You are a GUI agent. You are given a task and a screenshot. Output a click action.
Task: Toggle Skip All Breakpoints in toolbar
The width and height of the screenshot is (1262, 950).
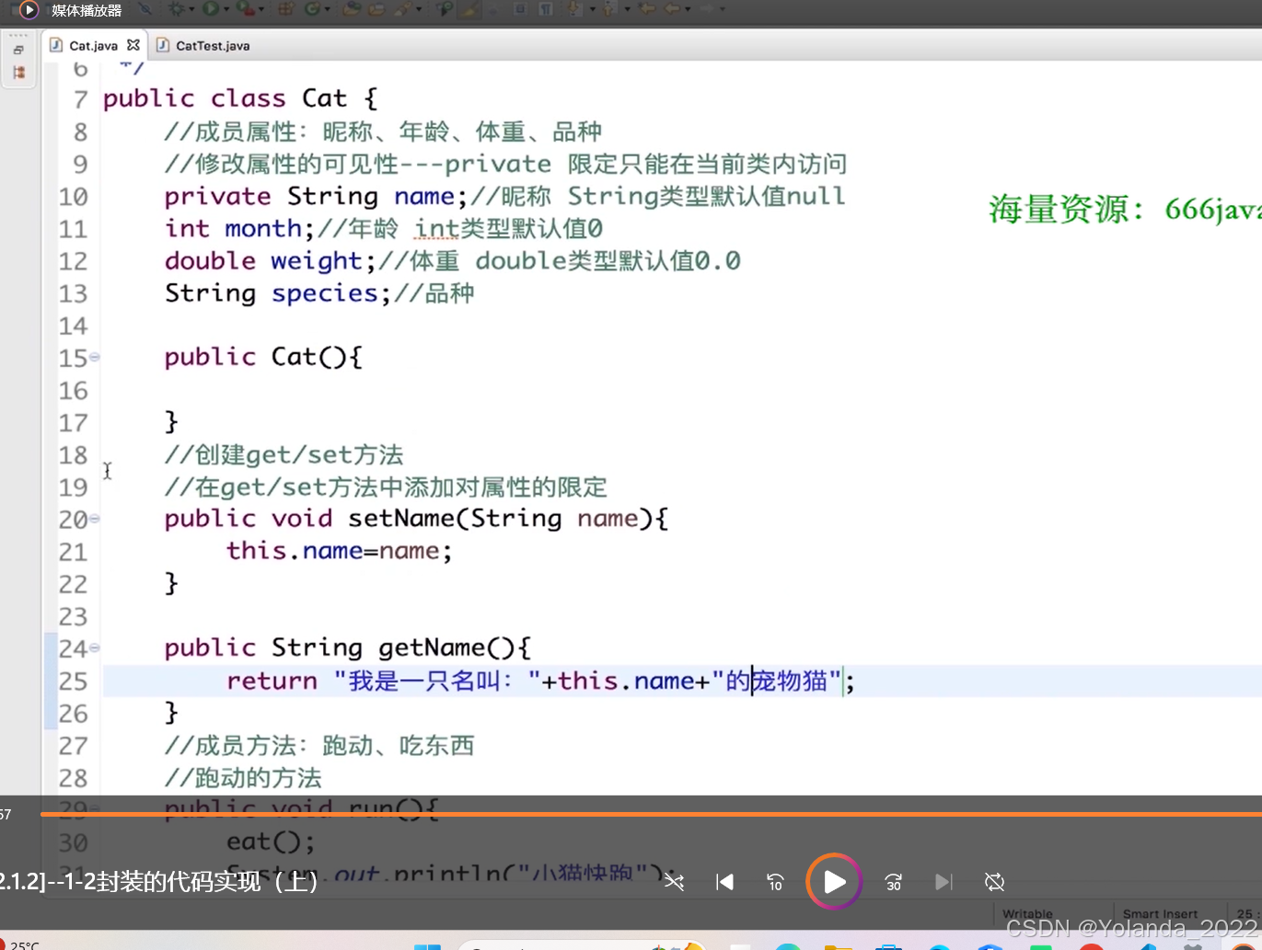(145, 9)
